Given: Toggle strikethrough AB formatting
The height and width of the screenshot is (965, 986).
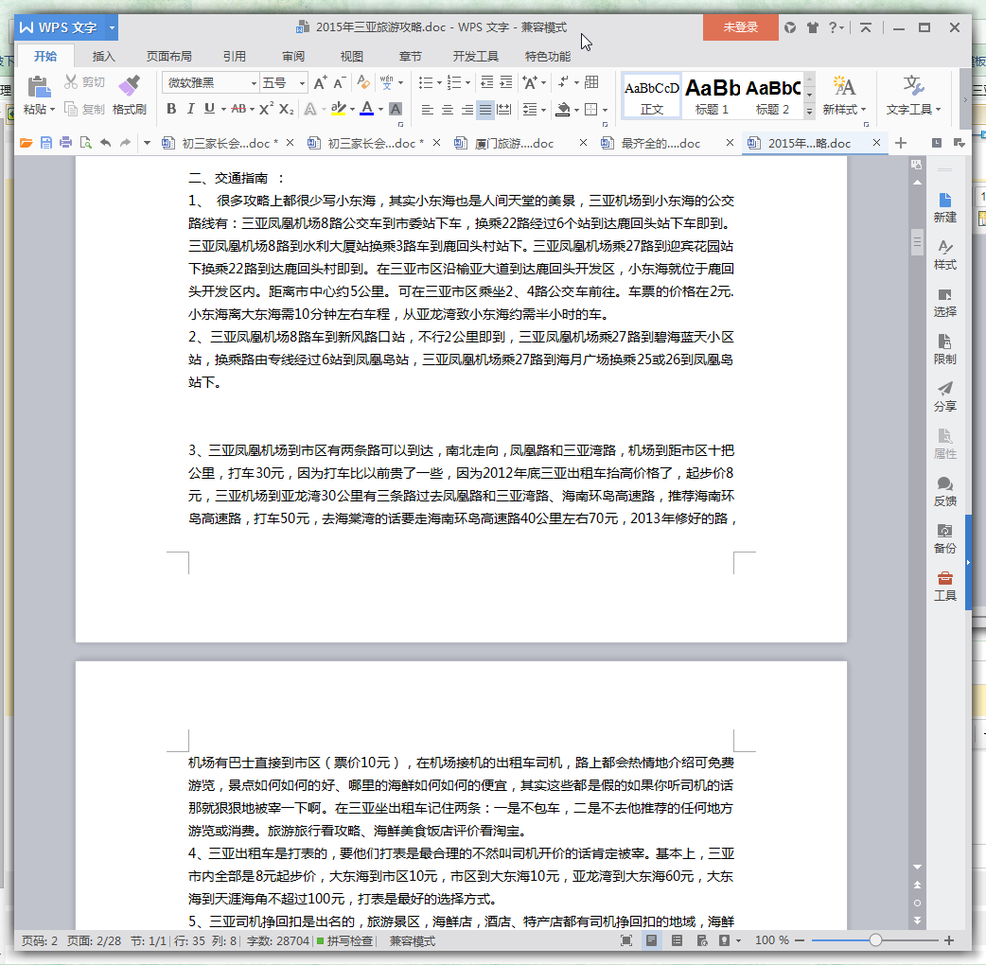Looking at the screenshot, I should 238,109.
